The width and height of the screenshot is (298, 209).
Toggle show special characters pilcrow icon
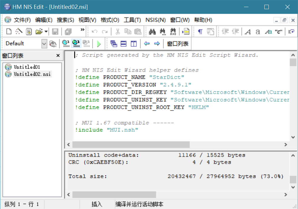pos(200,32)
